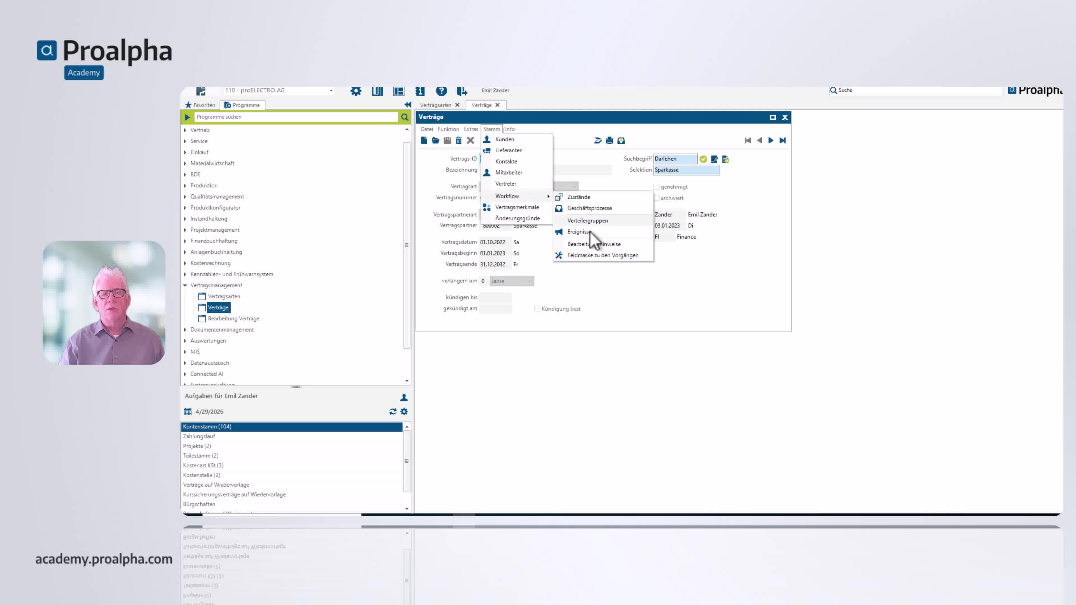1076x605 pixels.
Task: Open the Favoriten tab
Action: pos(200,105)
